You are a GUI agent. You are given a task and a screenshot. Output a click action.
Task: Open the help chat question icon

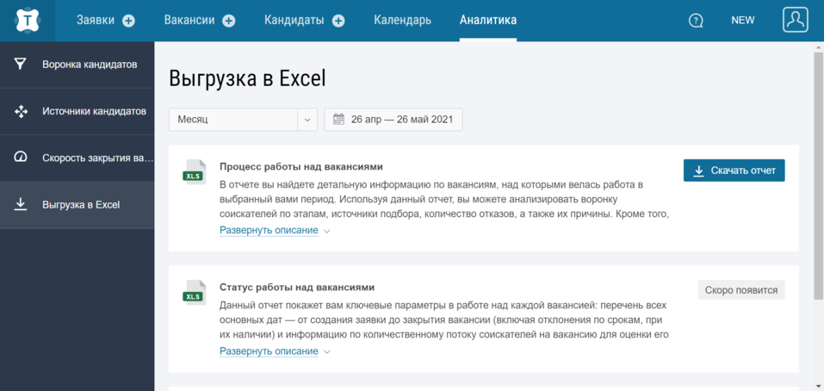click(x=696, y=21)
